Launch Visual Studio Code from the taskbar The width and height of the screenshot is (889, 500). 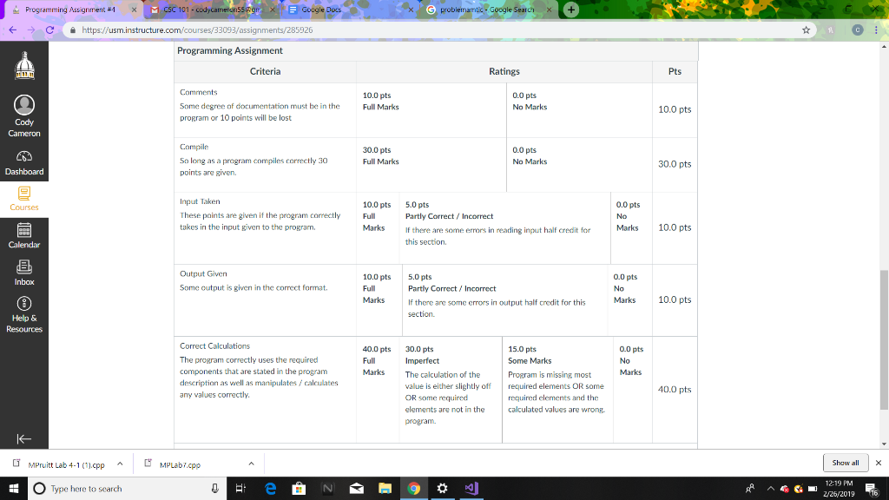[471, 489]
